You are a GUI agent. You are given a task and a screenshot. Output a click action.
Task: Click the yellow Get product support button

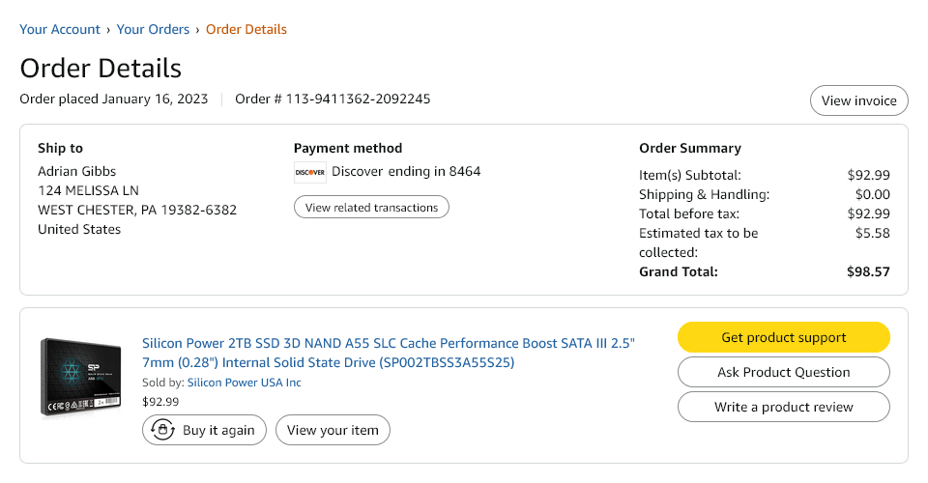783,337
